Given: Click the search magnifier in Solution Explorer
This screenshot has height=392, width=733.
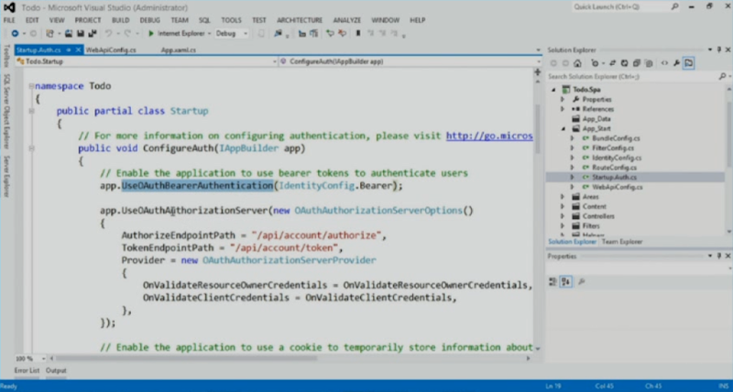Looking at the screenshot, I should click(x=723, y=76).
